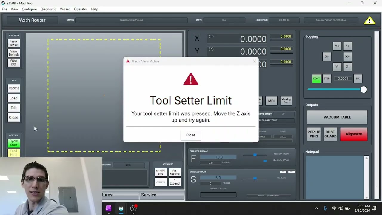Jog X axis positive with X+
Viewport: 382px width, 215px height.
tap(347, 56)
